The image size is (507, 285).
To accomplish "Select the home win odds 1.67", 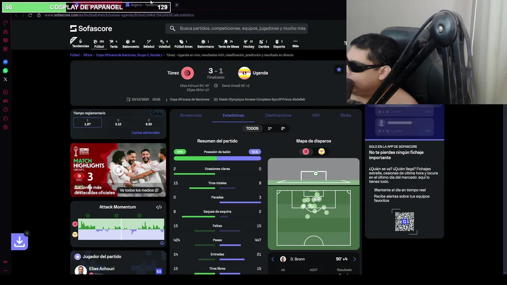I will 88,122.
